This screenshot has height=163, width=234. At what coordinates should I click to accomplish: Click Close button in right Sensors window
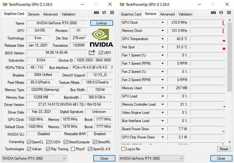[221, 158]
